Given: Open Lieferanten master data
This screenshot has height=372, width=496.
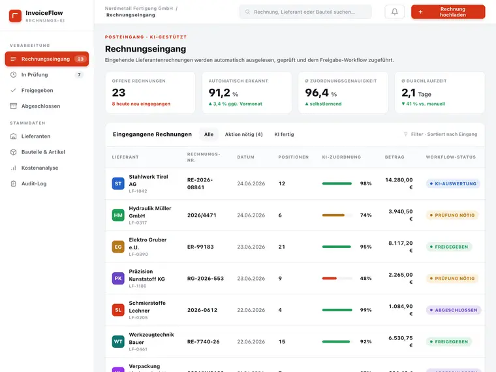Looking at the screenshot, I should coord(47,136).
